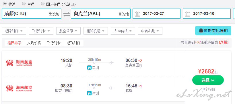This screenshot has width=235, height=104.
Task: Click the 成都(CTU) departure city field
Action: click(x=32, y=14)
